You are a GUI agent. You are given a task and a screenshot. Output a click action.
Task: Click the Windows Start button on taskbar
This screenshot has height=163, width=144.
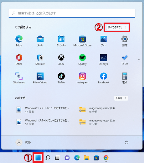pyautogui.click(x=38, y=158)
